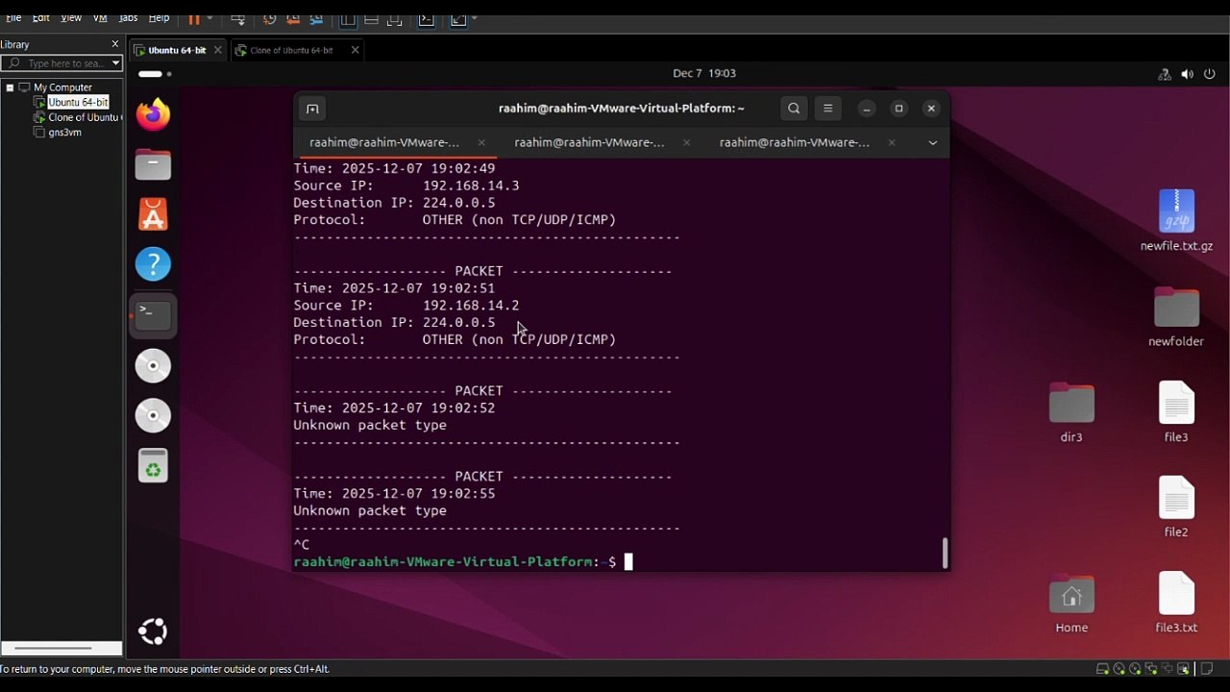Image resolution: width=1230 pixels, height=692 pixels.
Task: Open the VMware Help menu
Action: (x=160, y=18)
